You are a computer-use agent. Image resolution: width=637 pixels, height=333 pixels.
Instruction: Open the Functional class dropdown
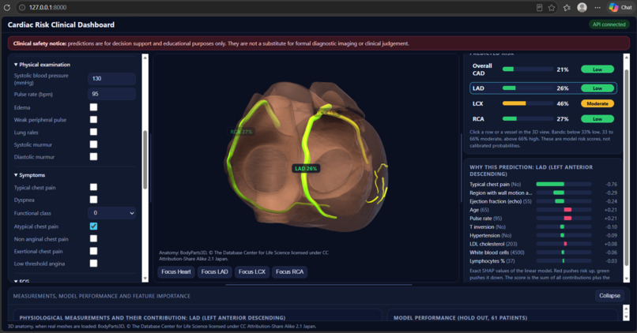click(x=111, y=212)
